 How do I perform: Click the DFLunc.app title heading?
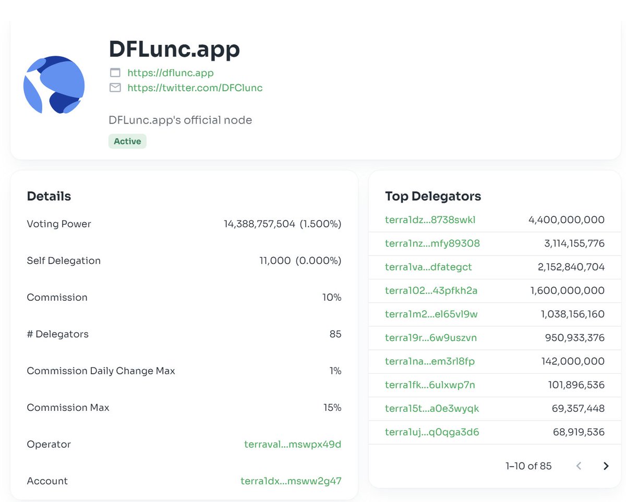[174, 49]
